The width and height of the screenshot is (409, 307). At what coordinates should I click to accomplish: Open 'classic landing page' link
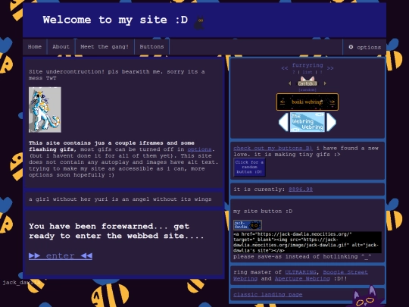[x=268, y=295]
